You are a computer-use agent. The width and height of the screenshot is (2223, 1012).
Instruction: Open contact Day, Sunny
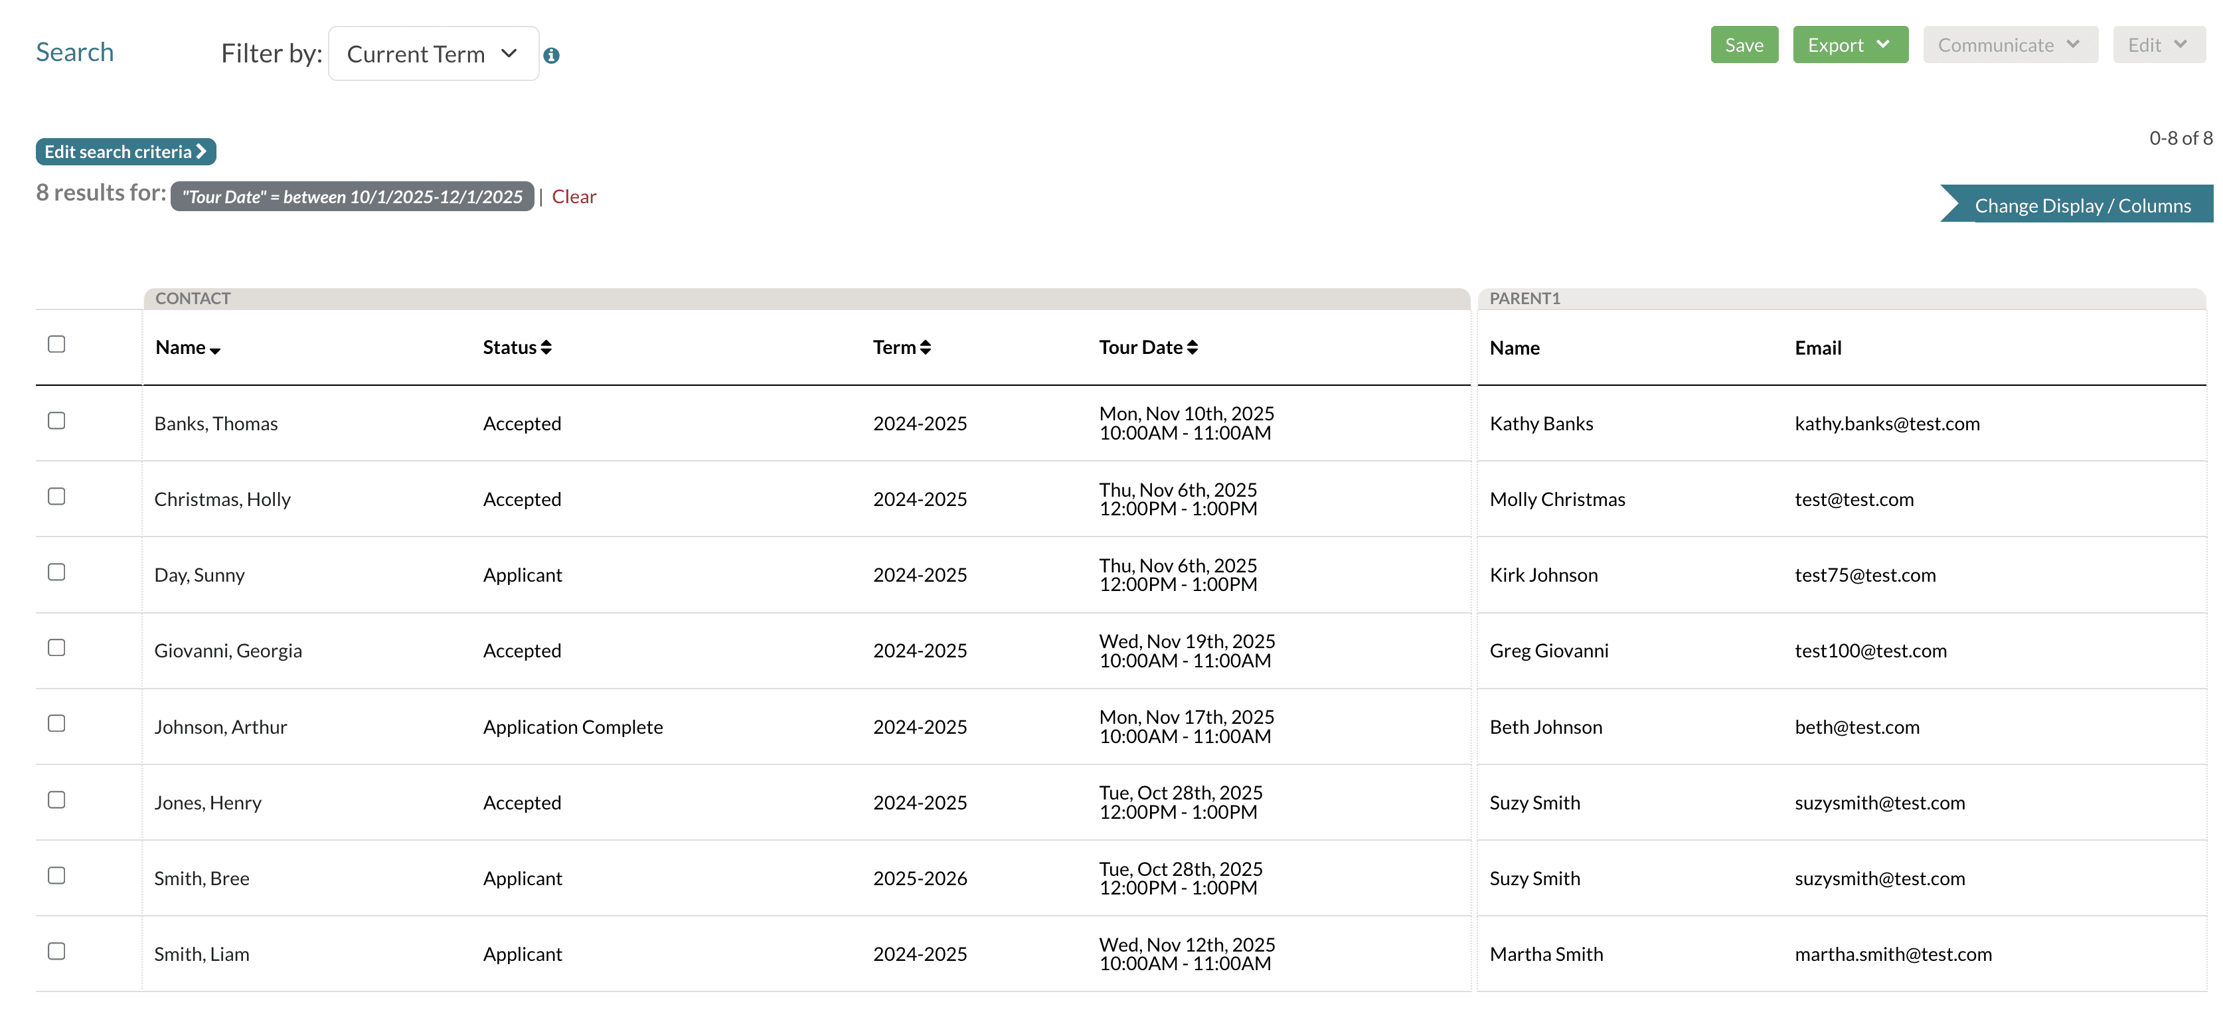tap(199, 576)
